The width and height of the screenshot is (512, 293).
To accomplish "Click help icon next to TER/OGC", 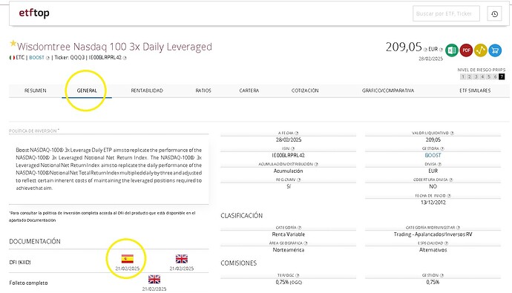I will coord(297,275).
